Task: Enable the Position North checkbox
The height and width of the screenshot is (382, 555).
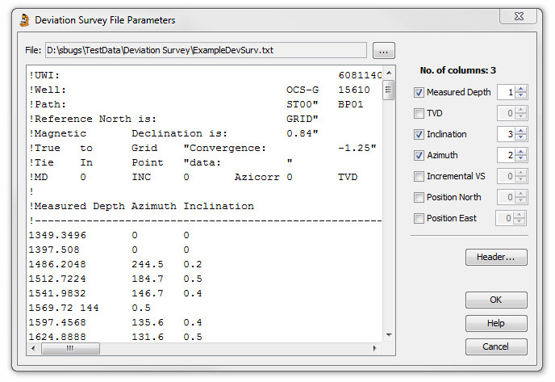Action: [x=419, y=197]
